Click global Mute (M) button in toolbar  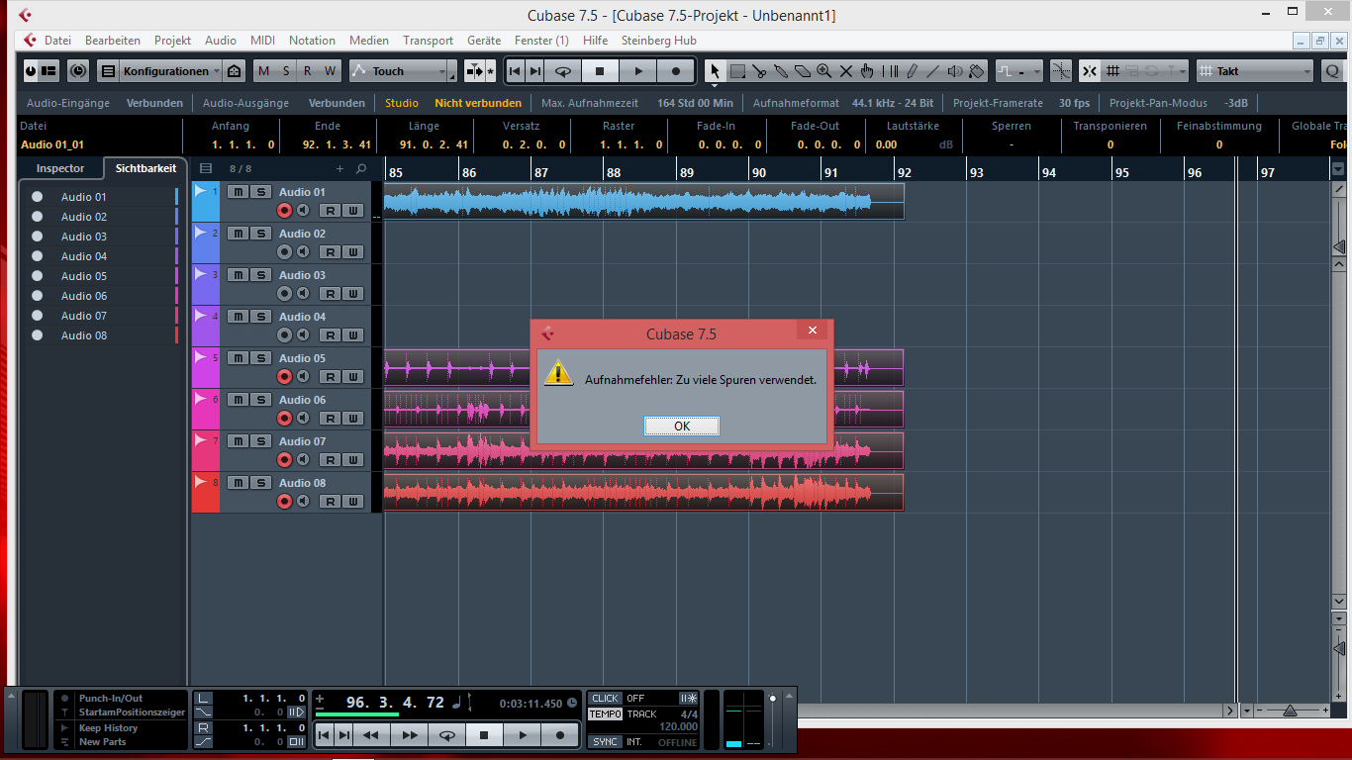263,71
